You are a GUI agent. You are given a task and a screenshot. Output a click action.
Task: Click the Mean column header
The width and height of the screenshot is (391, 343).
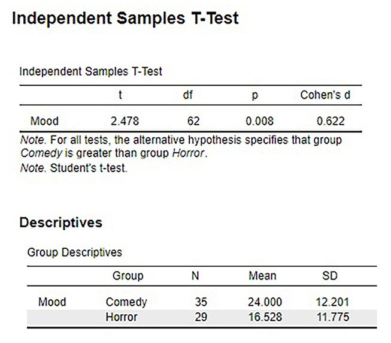coord(262,276)
